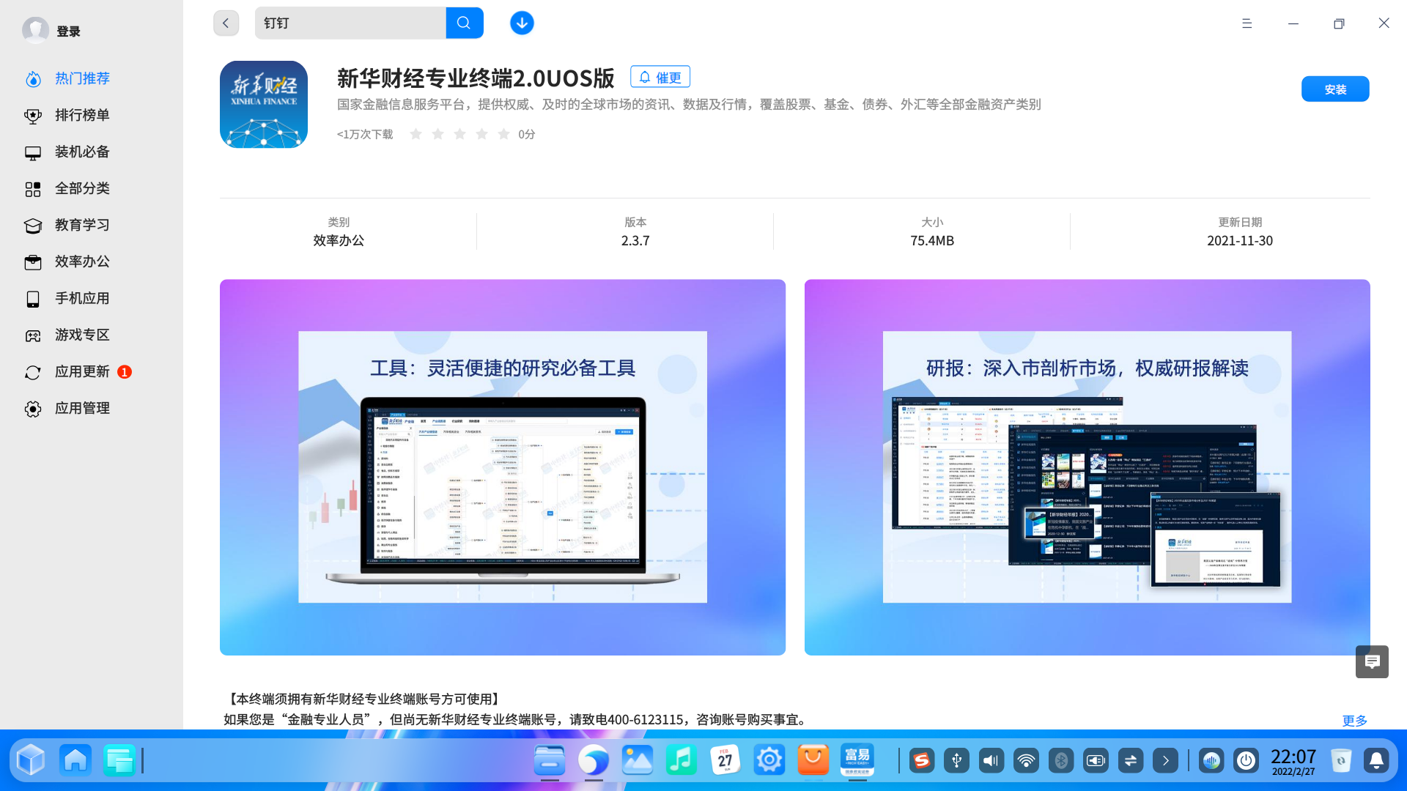Click the search magnifier button
Image resolution: width=1407 pixels, height=791 pixels.
coord(464,23)
